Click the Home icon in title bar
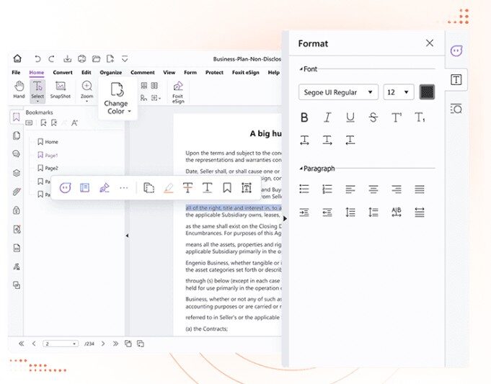Viewport: 491px width, 384px height. point(17,59)
